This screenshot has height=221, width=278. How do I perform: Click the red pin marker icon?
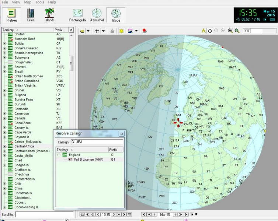[145, 31]
